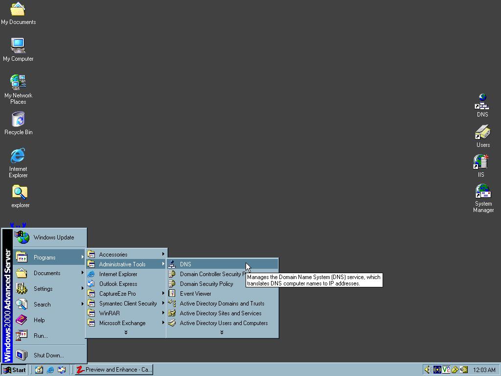
Task: Expand Microsoft Exchange submenu
Action: tap(126, 323)
